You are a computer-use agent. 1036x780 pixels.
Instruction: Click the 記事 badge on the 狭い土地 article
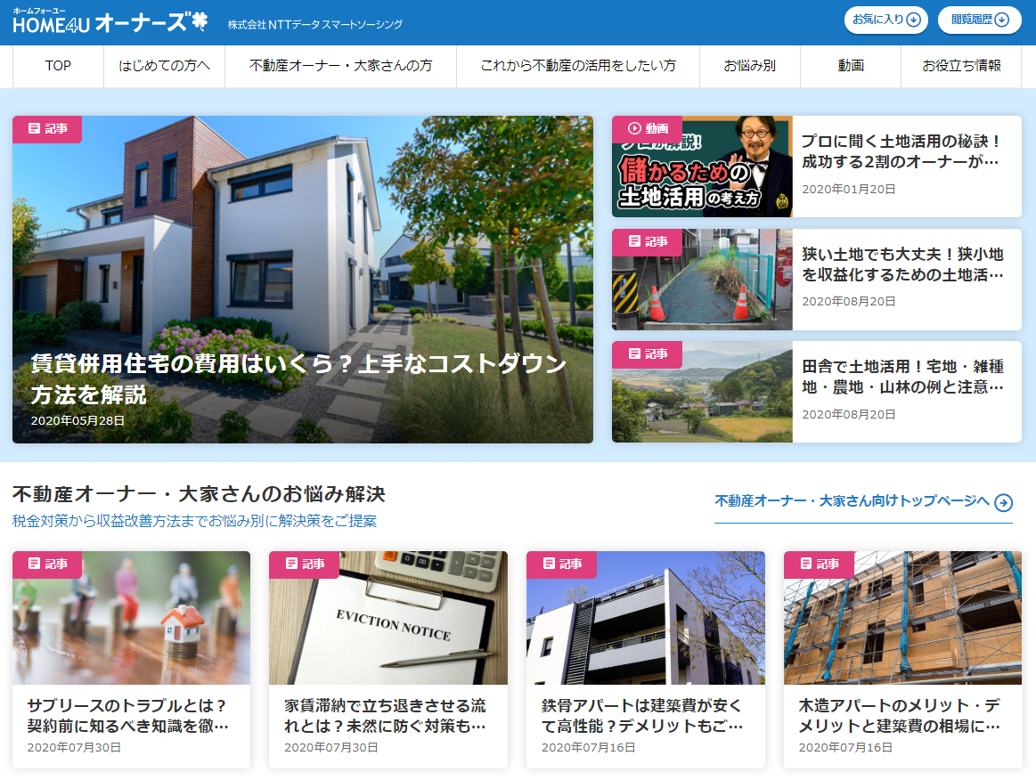pyautogui.click(x=646, y=242)
